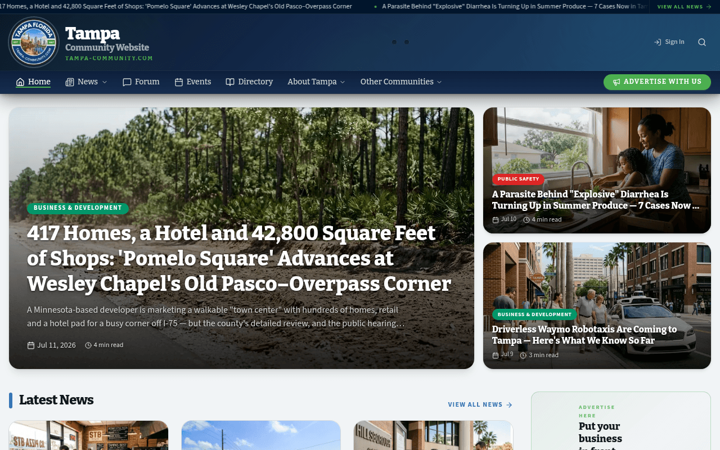Click the ticker headline about the parasite

515,7
